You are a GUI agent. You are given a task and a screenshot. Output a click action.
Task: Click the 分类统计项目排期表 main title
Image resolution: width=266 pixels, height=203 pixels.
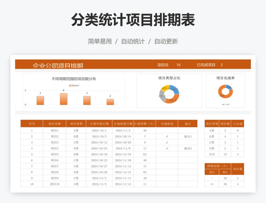coord(133,20)
